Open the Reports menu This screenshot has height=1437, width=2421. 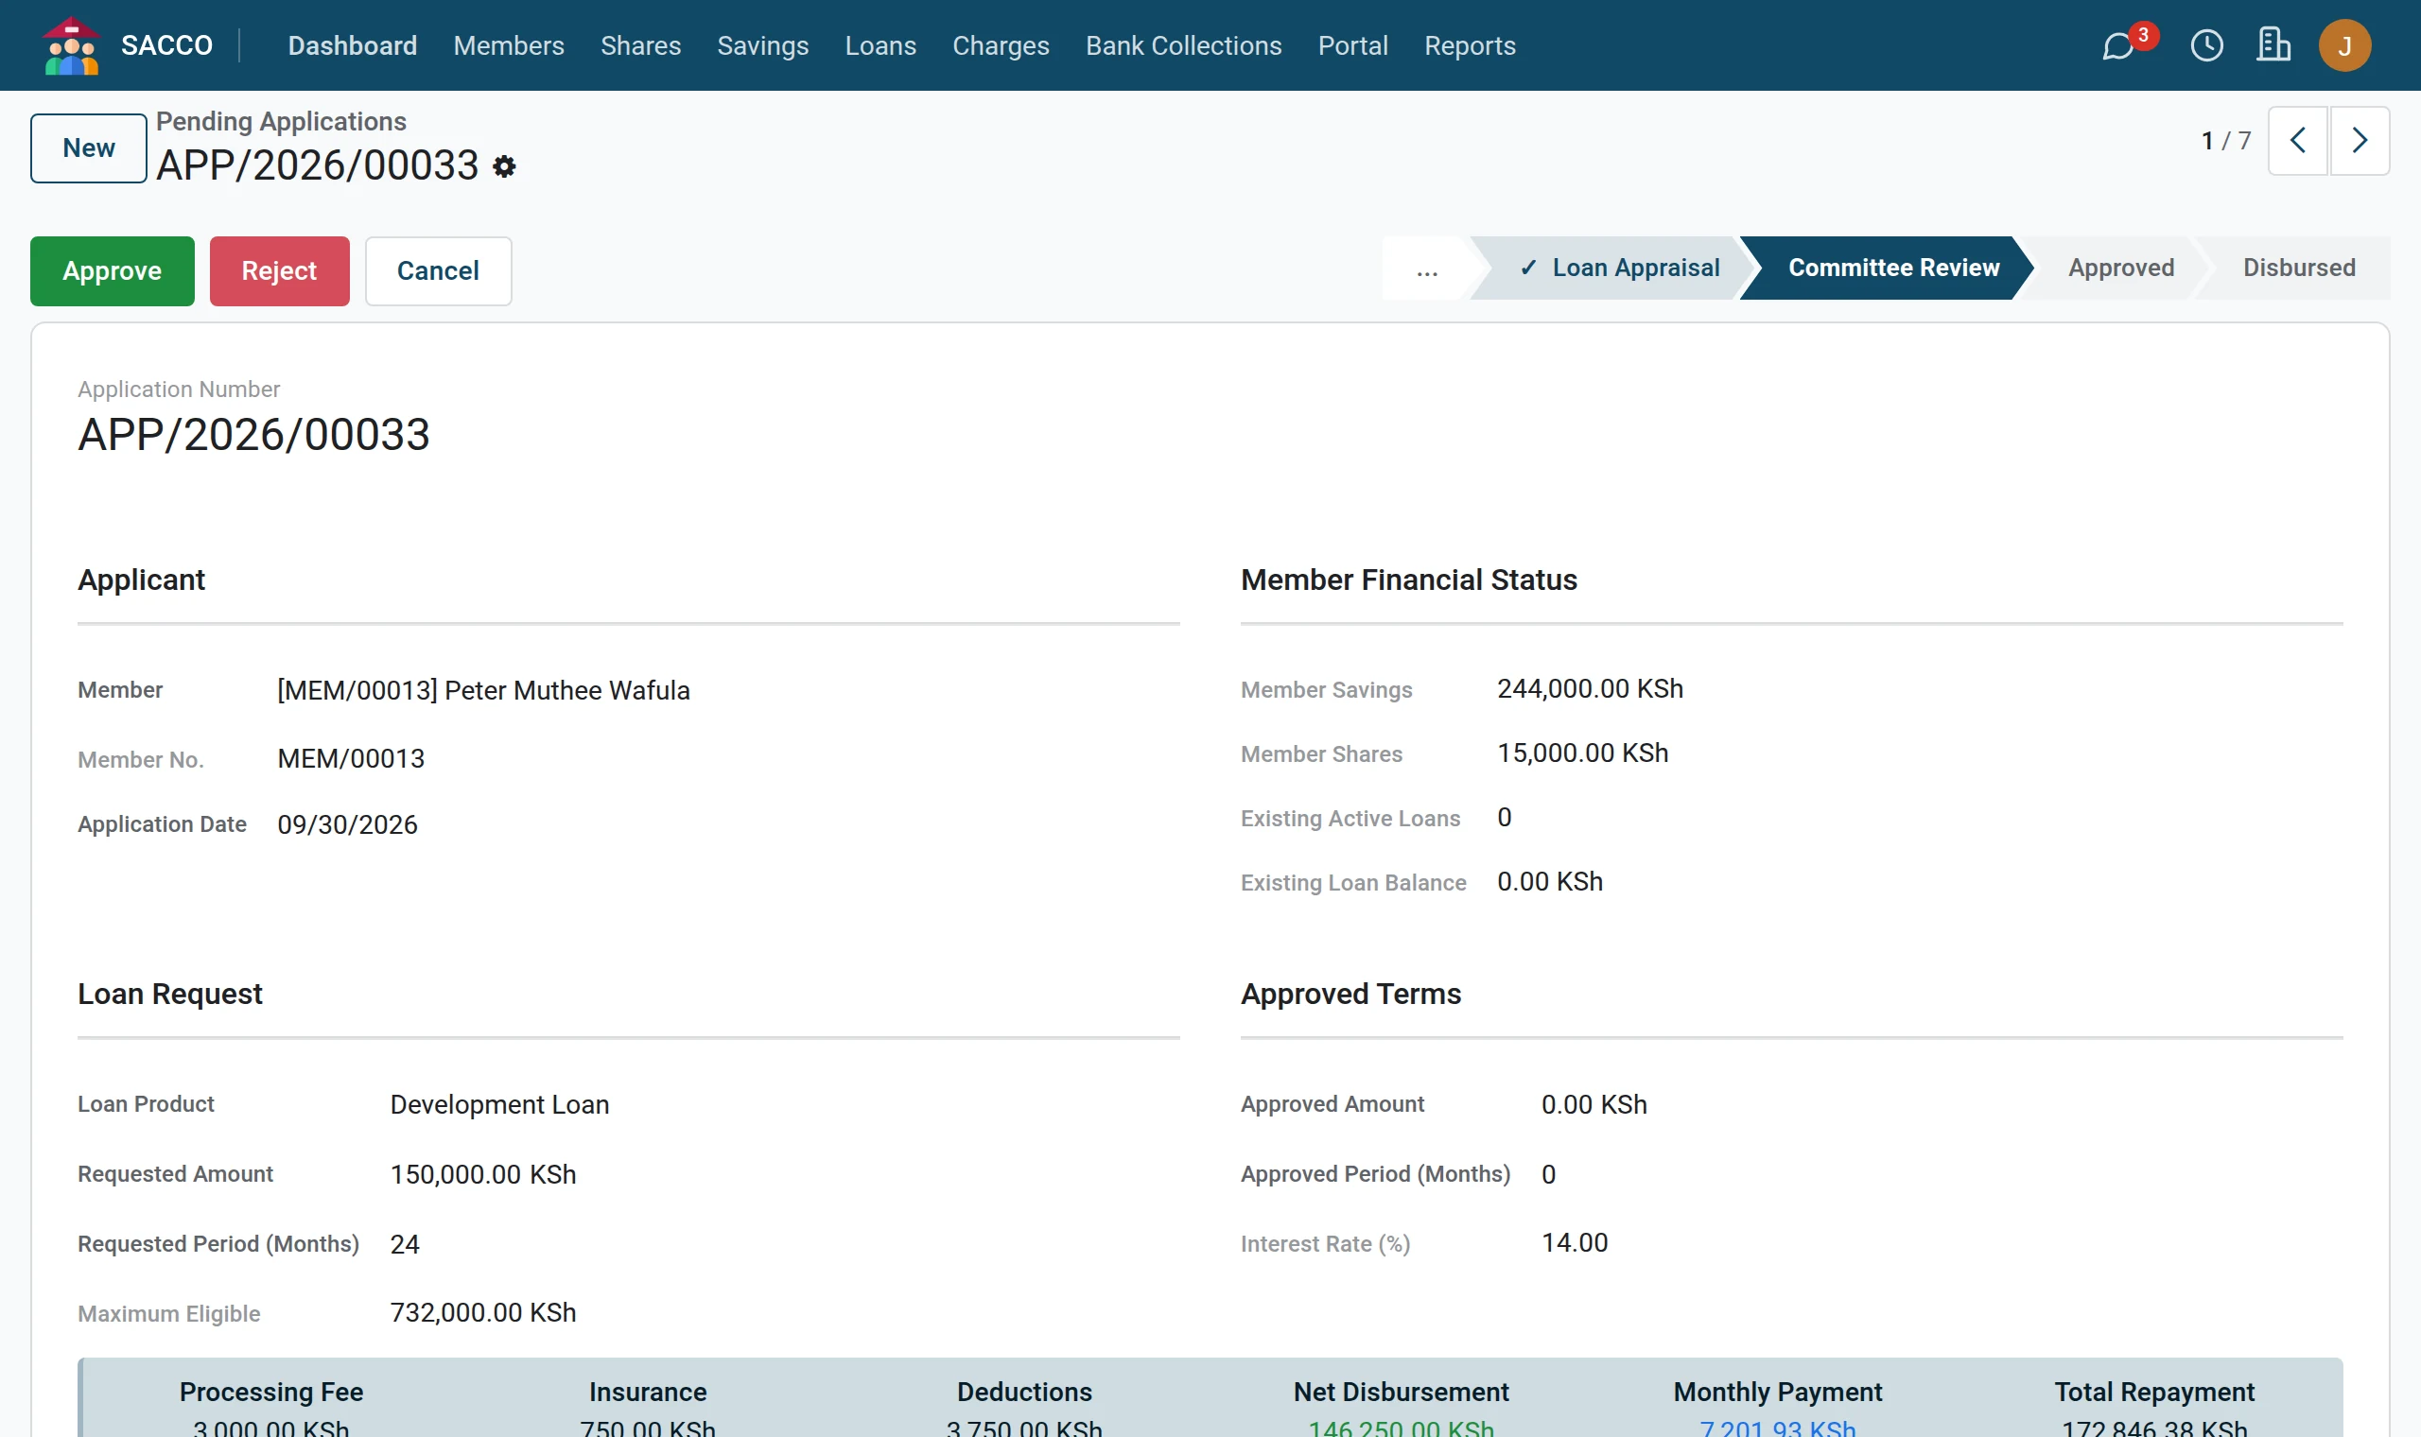pyautogui.click(x=1469, y=45)
